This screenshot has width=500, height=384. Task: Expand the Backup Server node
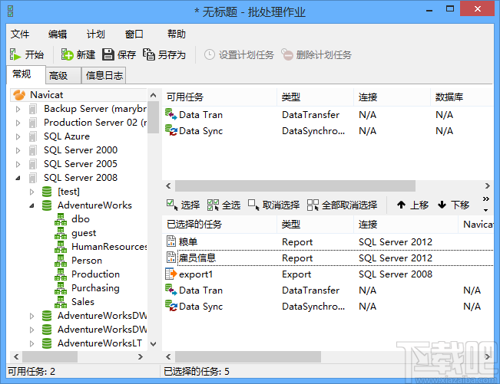click(18, 109)
